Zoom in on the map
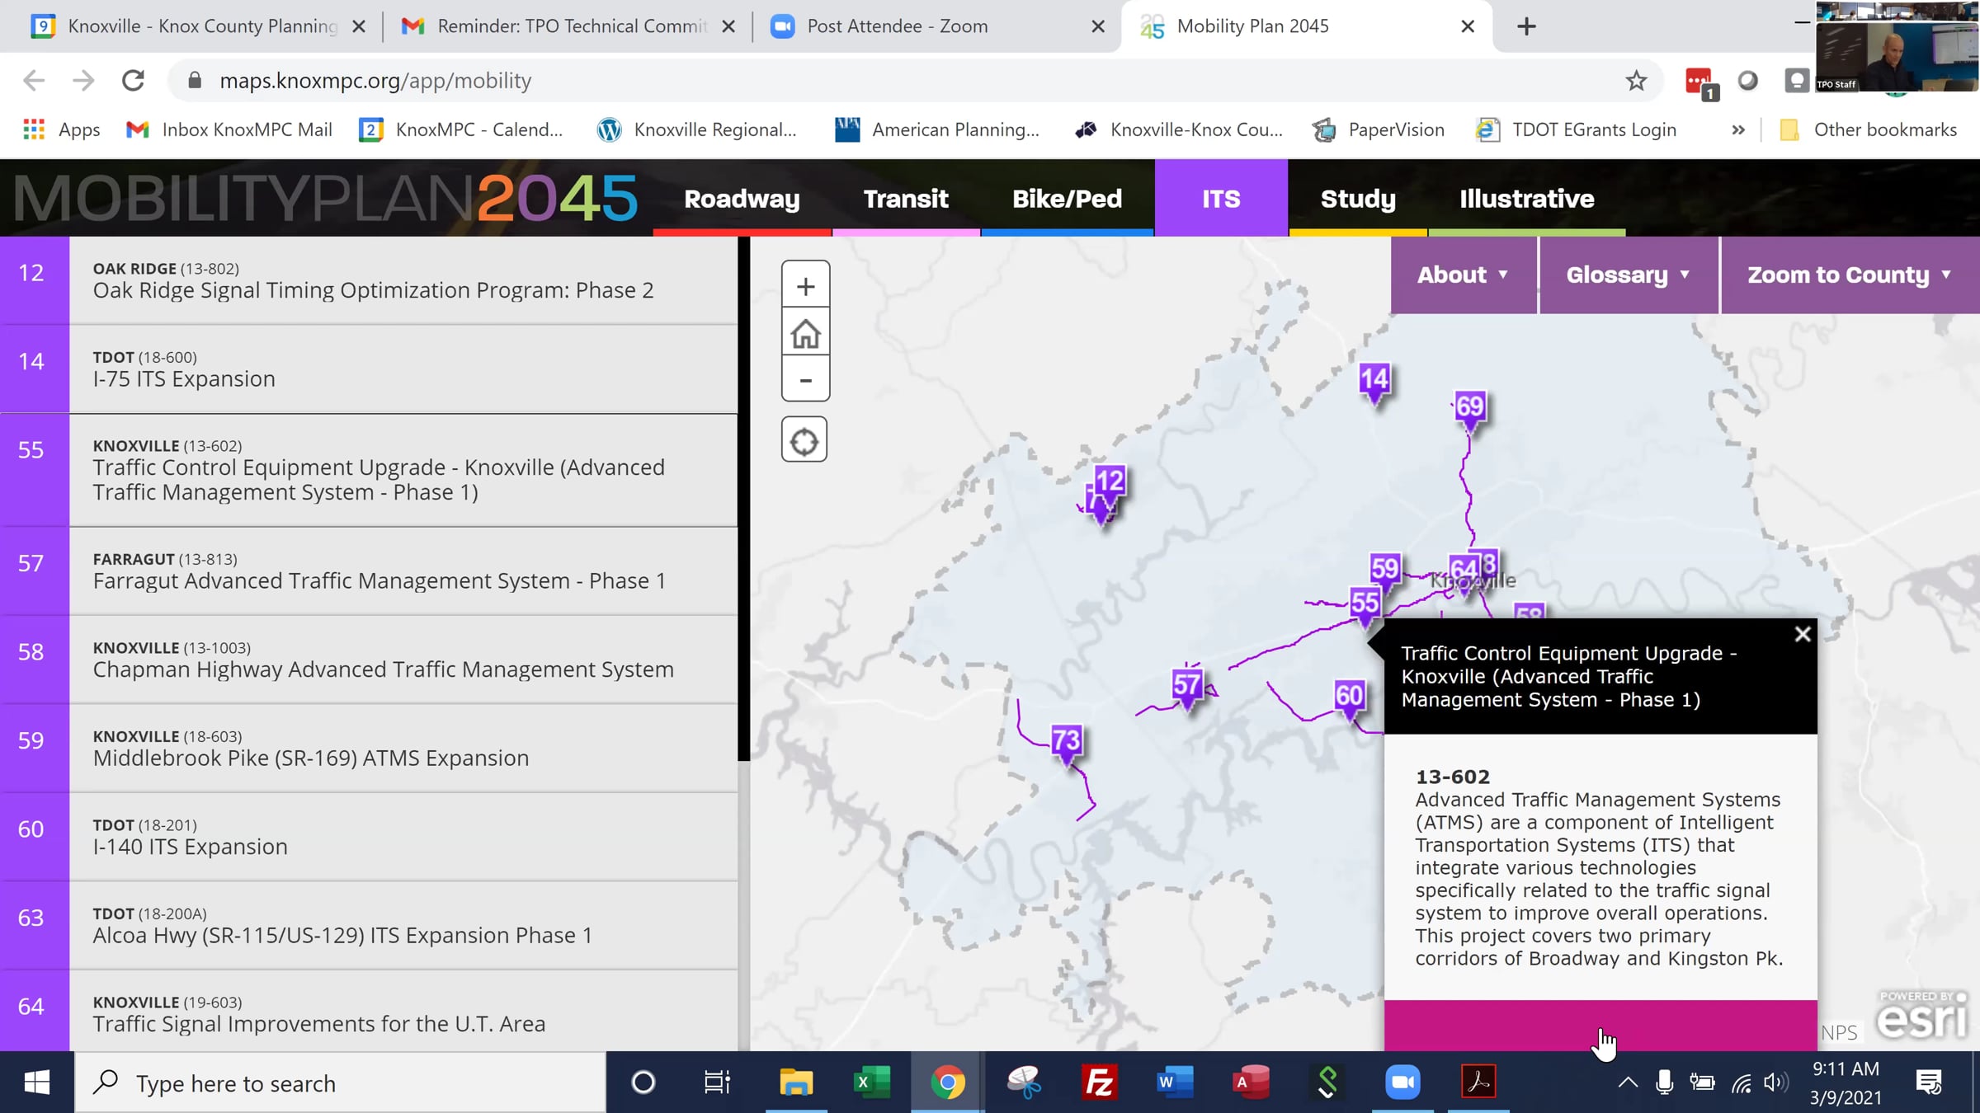 [x=805, y=286]
